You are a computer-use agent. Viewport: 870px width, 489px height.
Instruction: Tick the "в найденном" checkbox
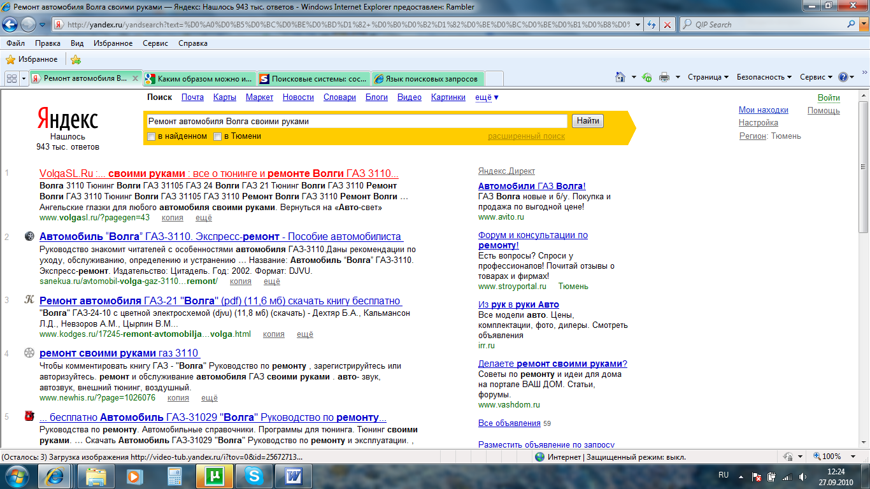coord(152,136)
